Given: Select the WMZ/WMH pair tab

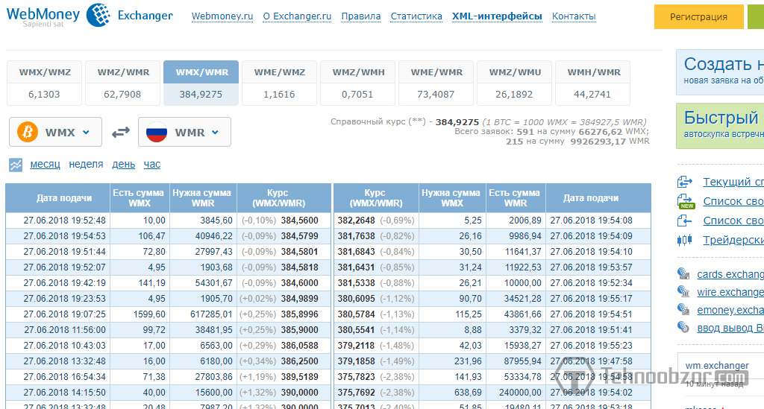Looking at the screenshot, I should click(x=358, y=83).
